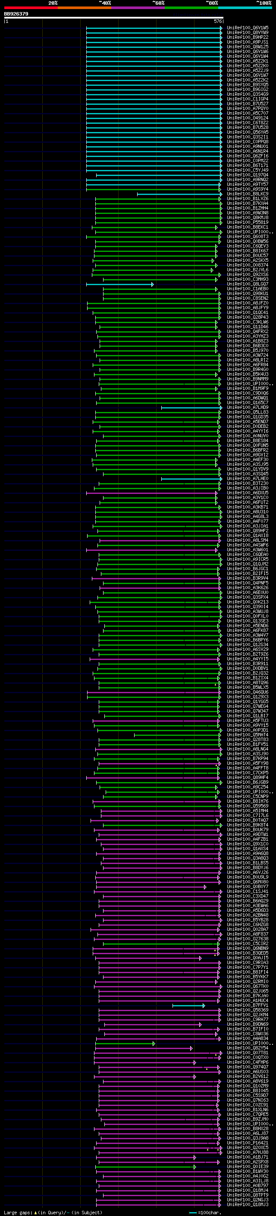Click the '=100char.' scale legend
276x1216 pixels.
205,1212
